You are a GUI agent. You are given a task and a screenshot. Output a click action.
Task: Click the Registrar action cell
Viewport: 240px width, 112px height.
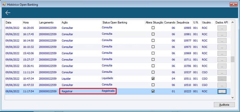coord(67,91)
